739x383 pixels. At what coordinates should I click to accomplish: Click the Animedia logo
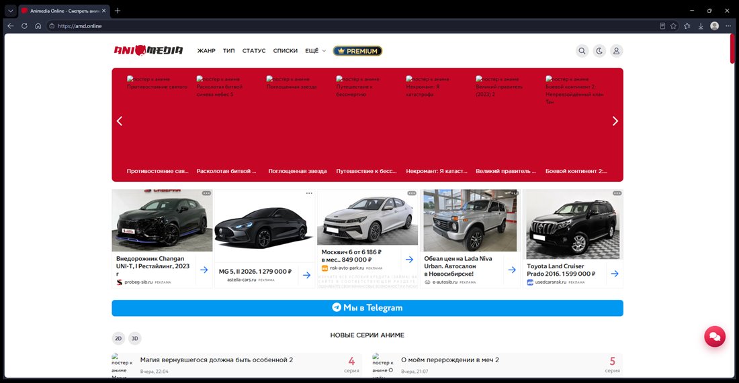[148, 50]
